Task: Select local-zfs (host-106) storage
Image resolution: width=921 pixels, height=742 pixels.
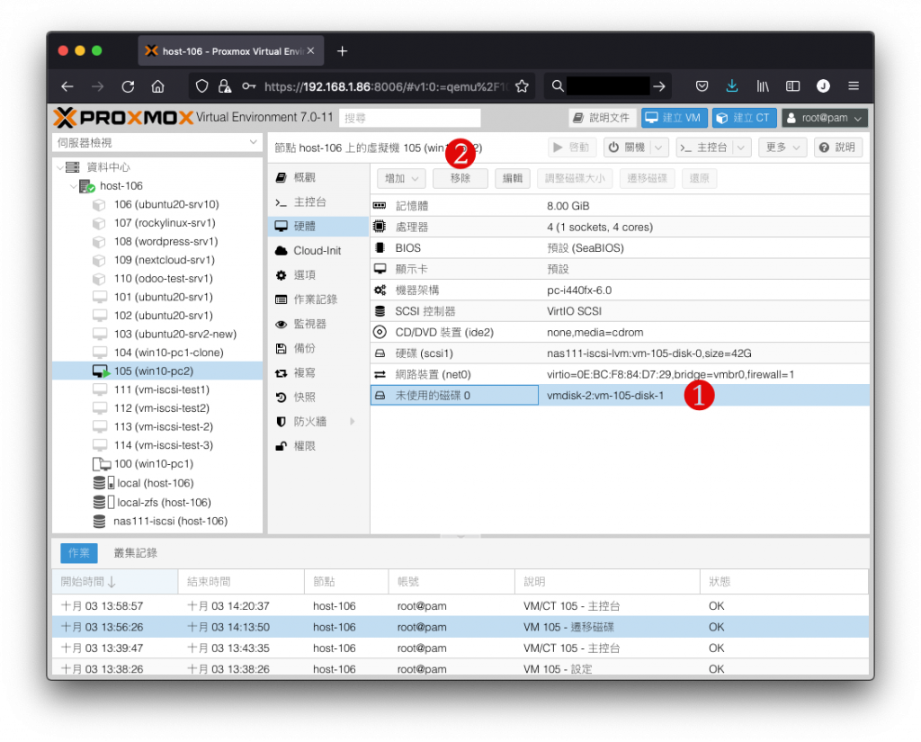Action: coord(157,502)
